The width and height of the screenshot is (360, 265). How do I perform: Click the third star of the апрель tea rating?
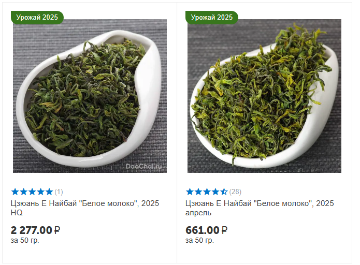[x=207, y=192]
